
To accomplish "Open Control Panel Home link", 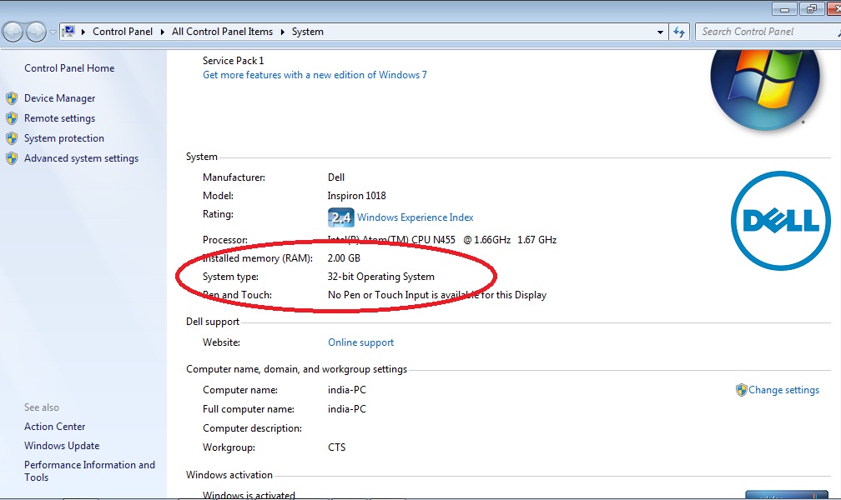I will [x=69, y=68].
